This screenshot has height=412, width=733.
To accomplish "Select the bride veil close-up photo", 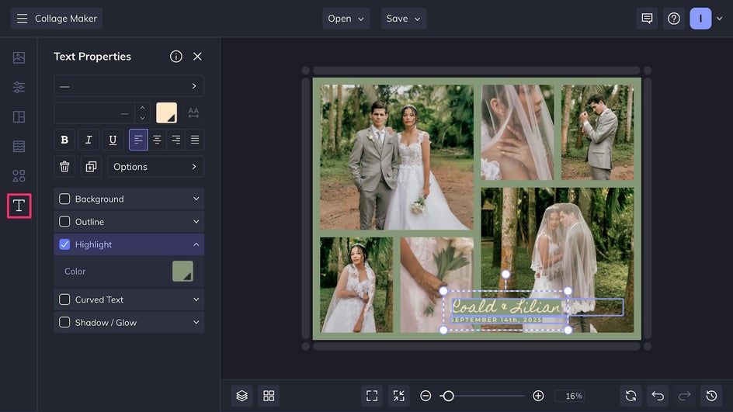I will click(517, 132).
